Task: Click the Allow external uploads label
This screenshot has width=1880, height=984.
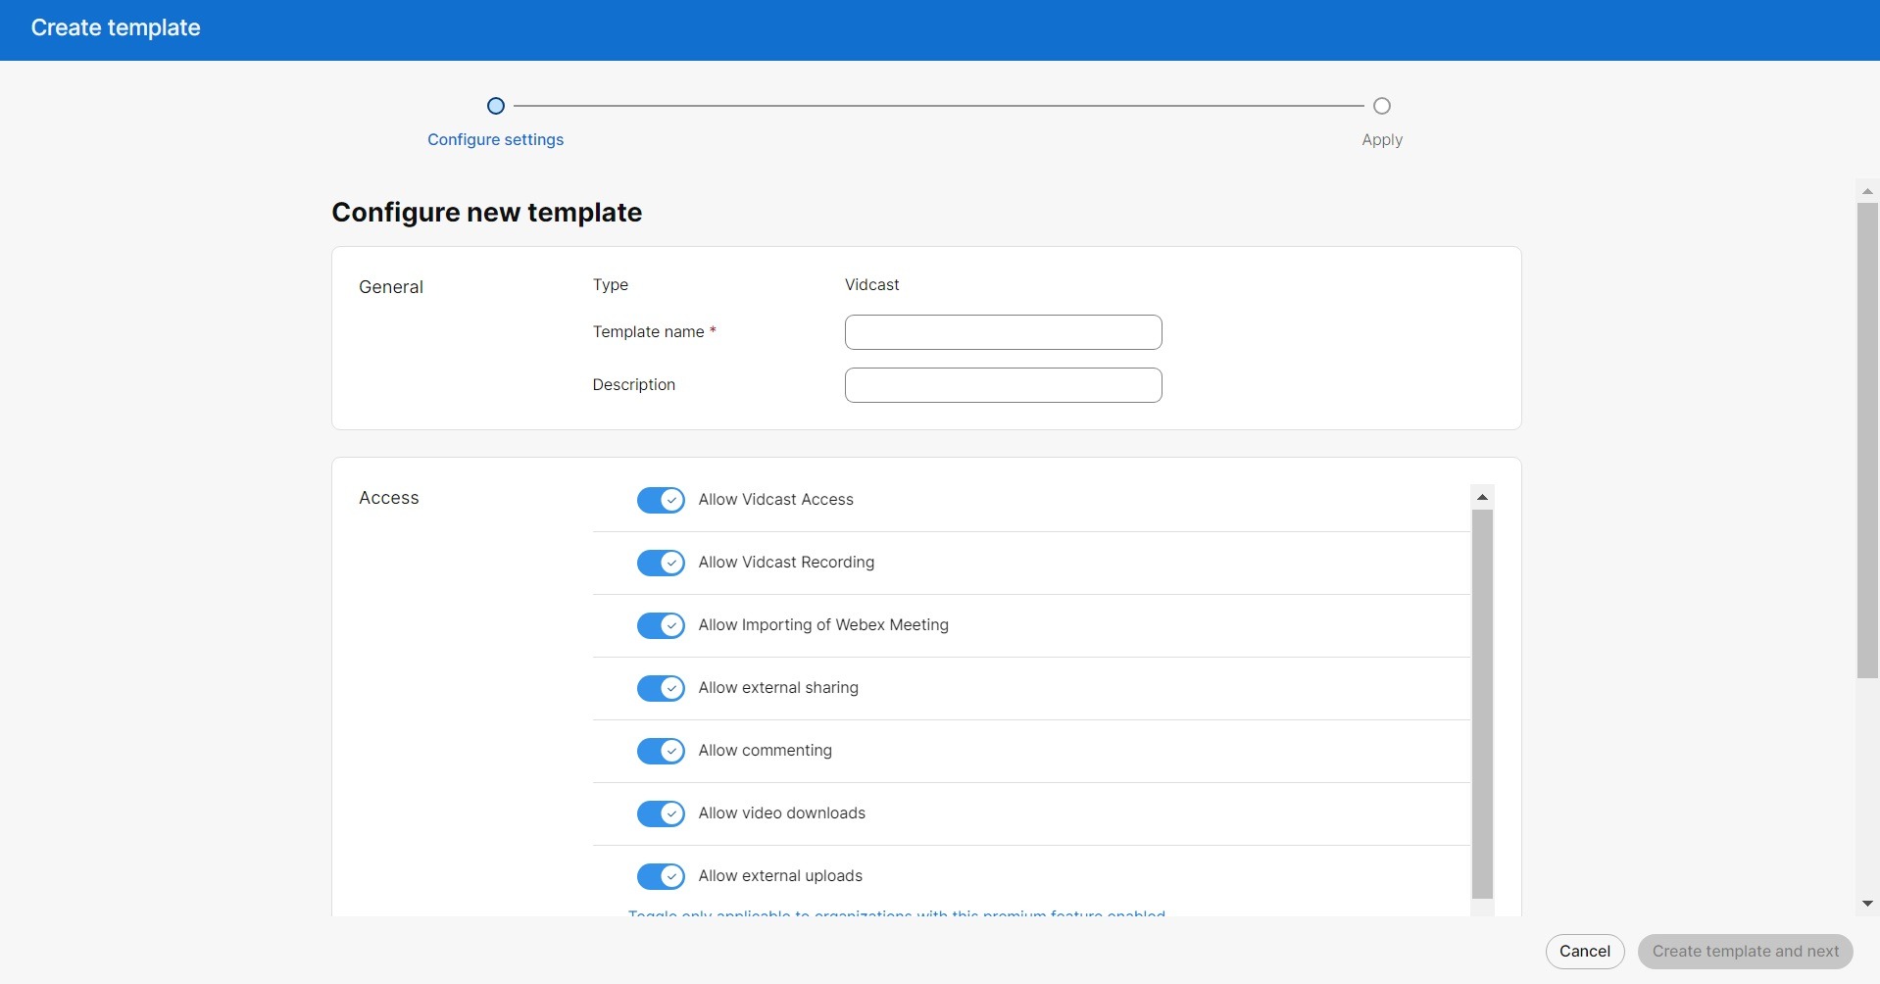Action: click(x=780, y=875)
